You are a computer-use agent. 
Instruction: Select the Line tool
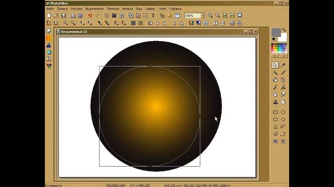283,73
